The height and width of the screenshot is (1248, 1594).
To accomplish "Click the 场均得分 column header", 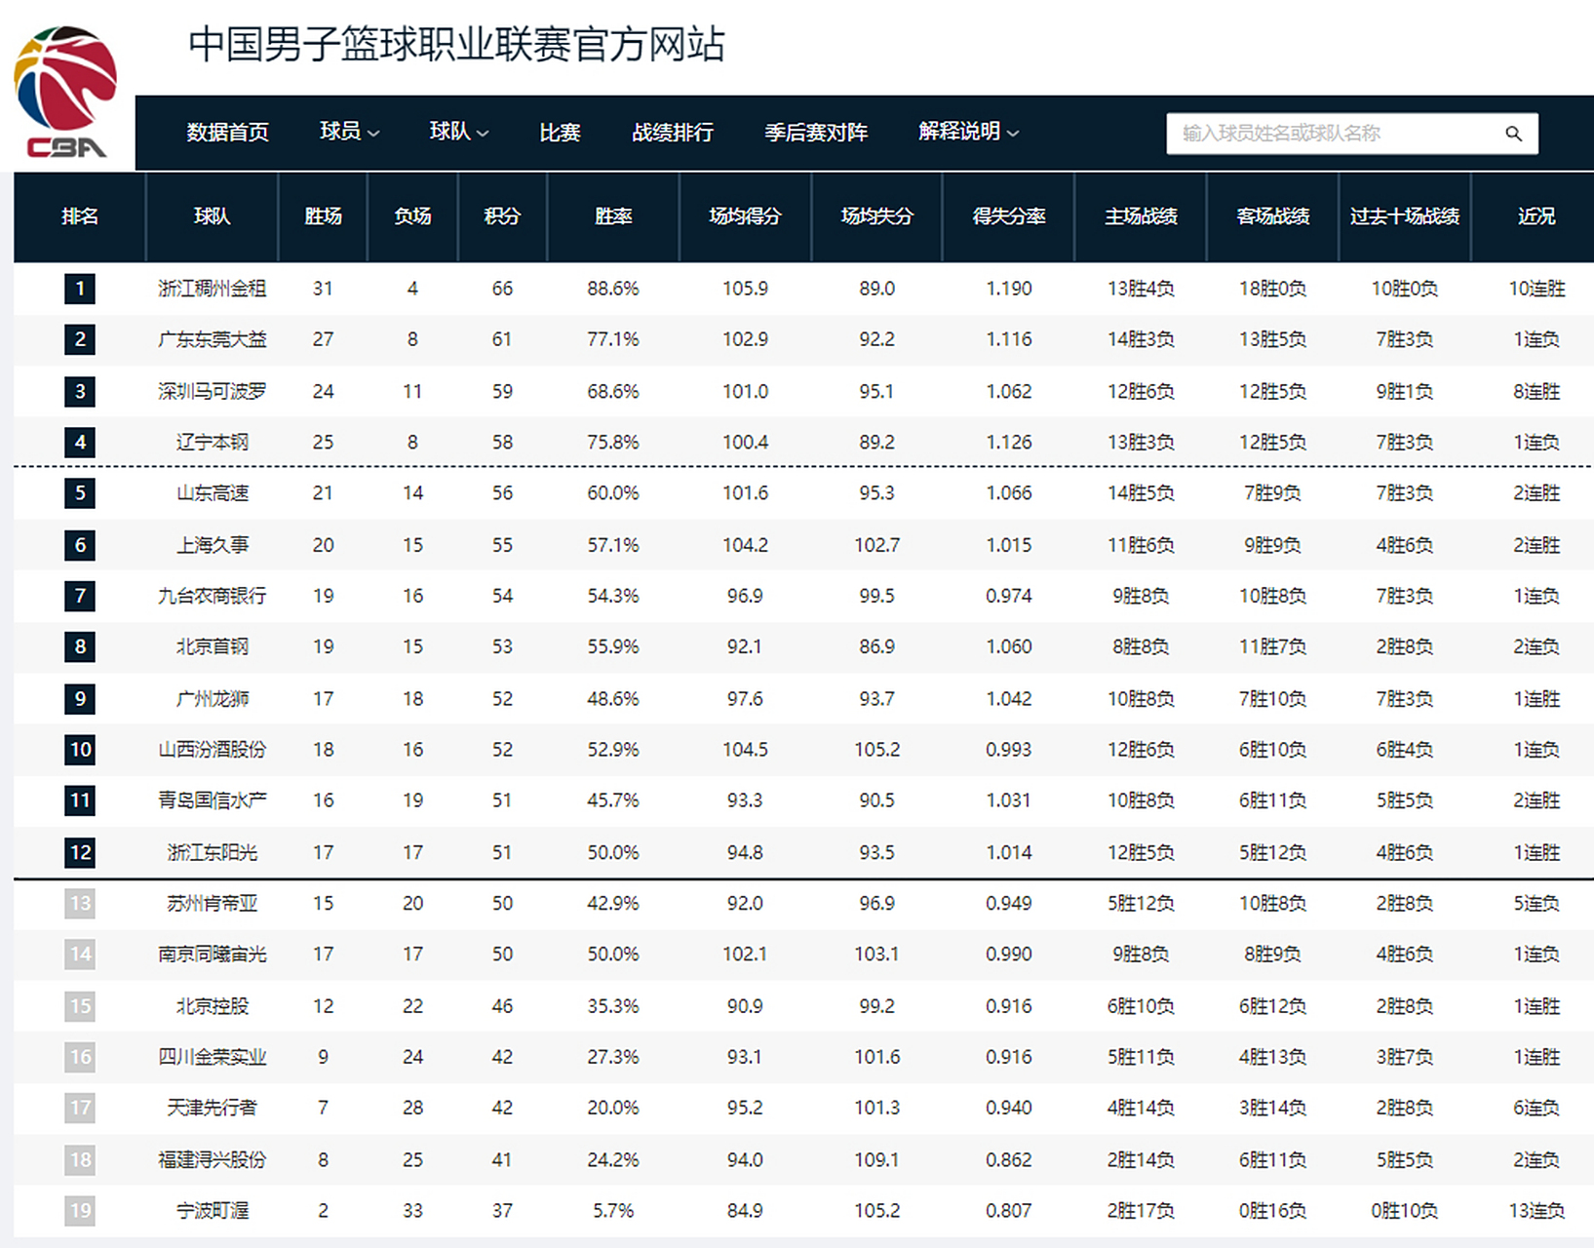I will tap(745, 216).
